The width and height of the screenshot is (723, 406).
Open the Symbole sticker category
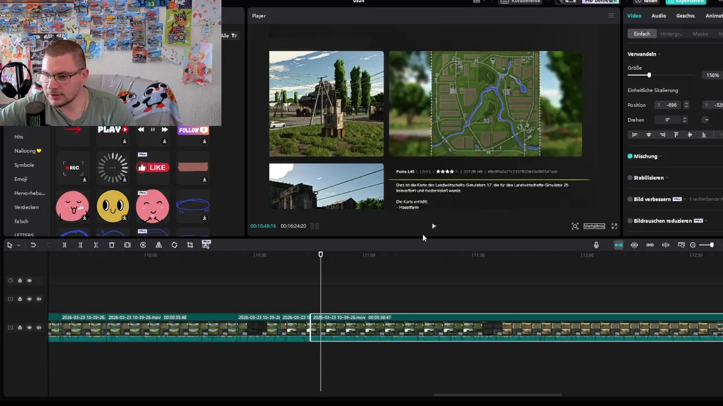pyautogui.click(x=24, y=165)
